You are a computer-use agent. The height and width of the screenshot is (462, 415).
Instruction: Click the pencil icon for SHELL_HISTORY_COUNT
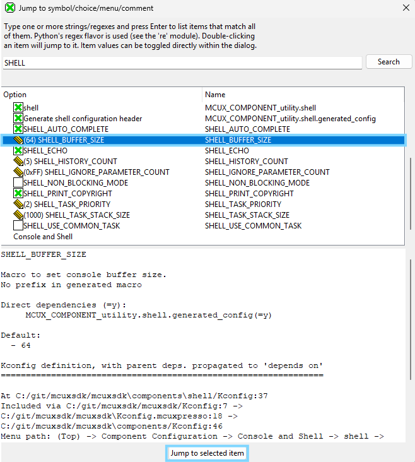pyautogui.click(x=18, y=162)
